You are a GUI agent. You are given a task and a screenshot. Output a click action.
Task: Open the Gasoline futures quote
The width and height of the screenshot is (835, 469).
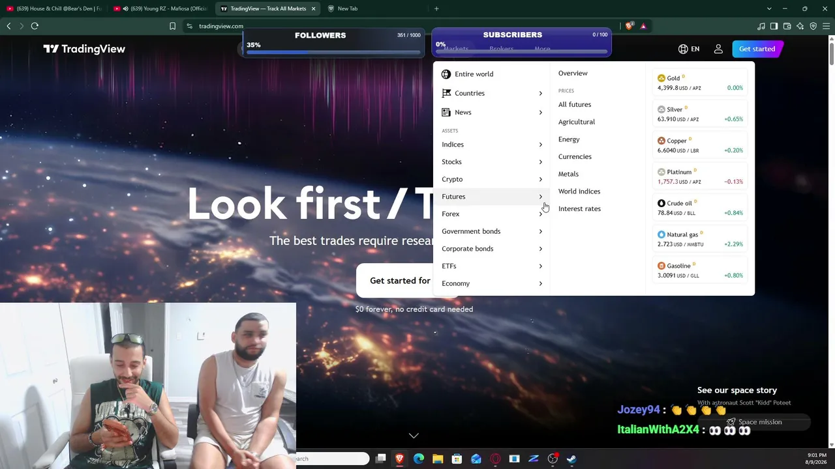pyautogui.click(x=700, y=270)
